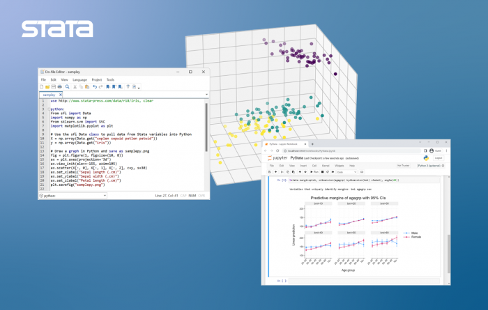This screenshot has width=488, height=310.
Task: Create a new do-file with the New icon
Action: (42, 87)
